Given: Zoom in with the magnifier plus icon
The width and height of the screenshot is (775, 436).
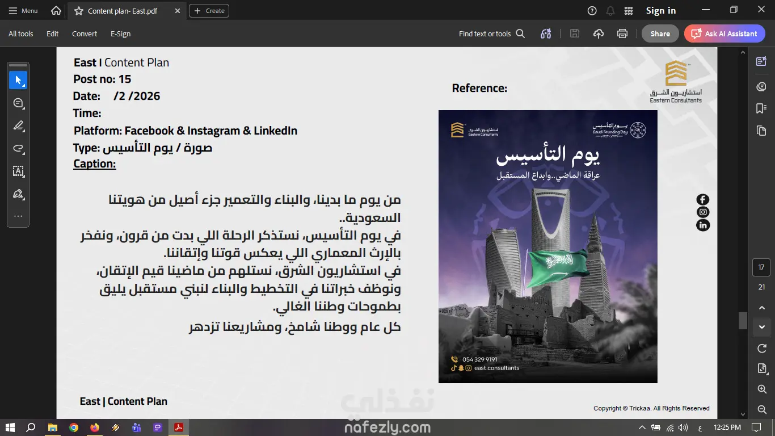Looking at the screenshot, I should pyautogui.click(x=762, y=389).
